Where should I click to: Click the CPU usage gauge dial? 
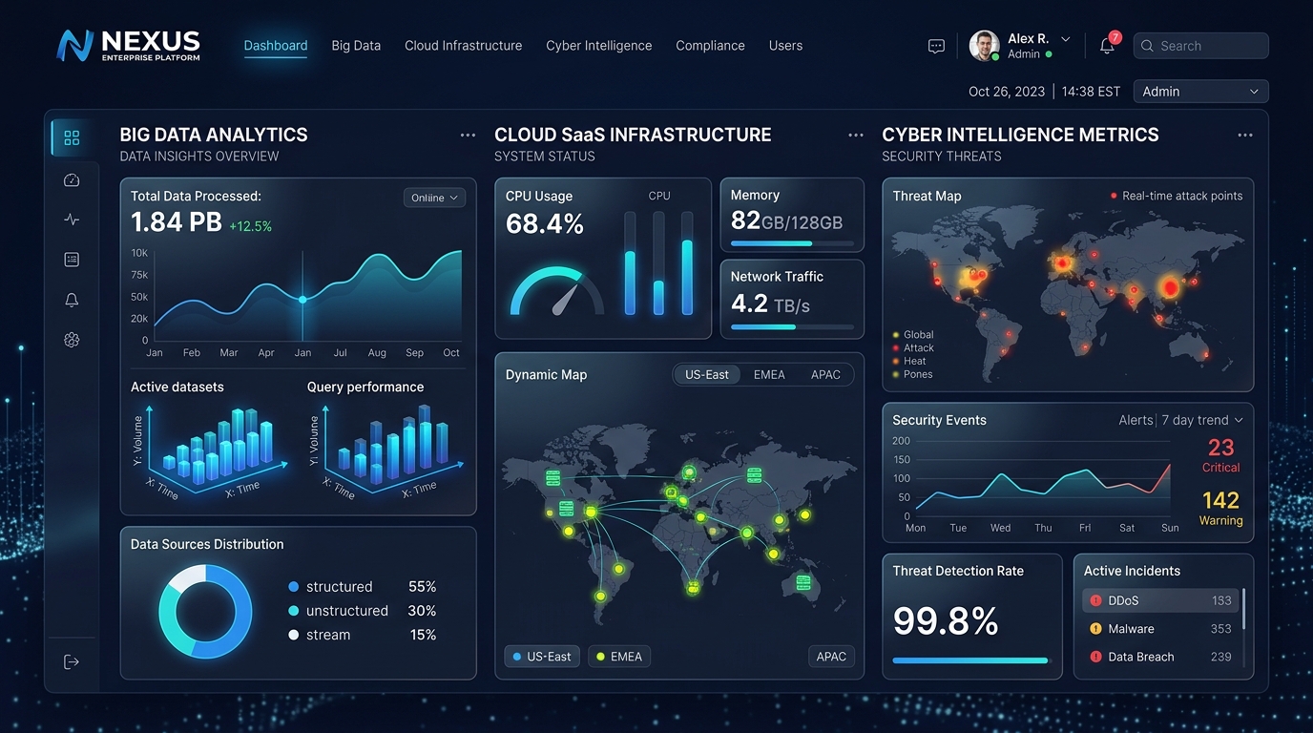click(x=557, y=291)
